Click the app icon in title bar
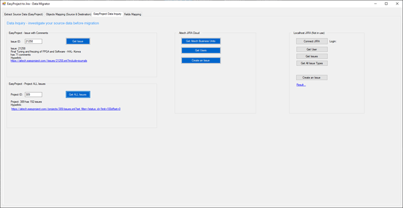This screenshot has height=208, width=403. [4, 3]
